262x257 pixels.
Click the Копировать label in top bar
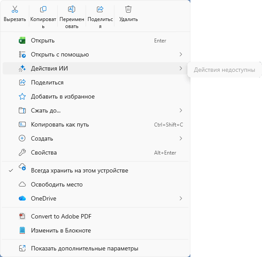click(x=43, y=23)
